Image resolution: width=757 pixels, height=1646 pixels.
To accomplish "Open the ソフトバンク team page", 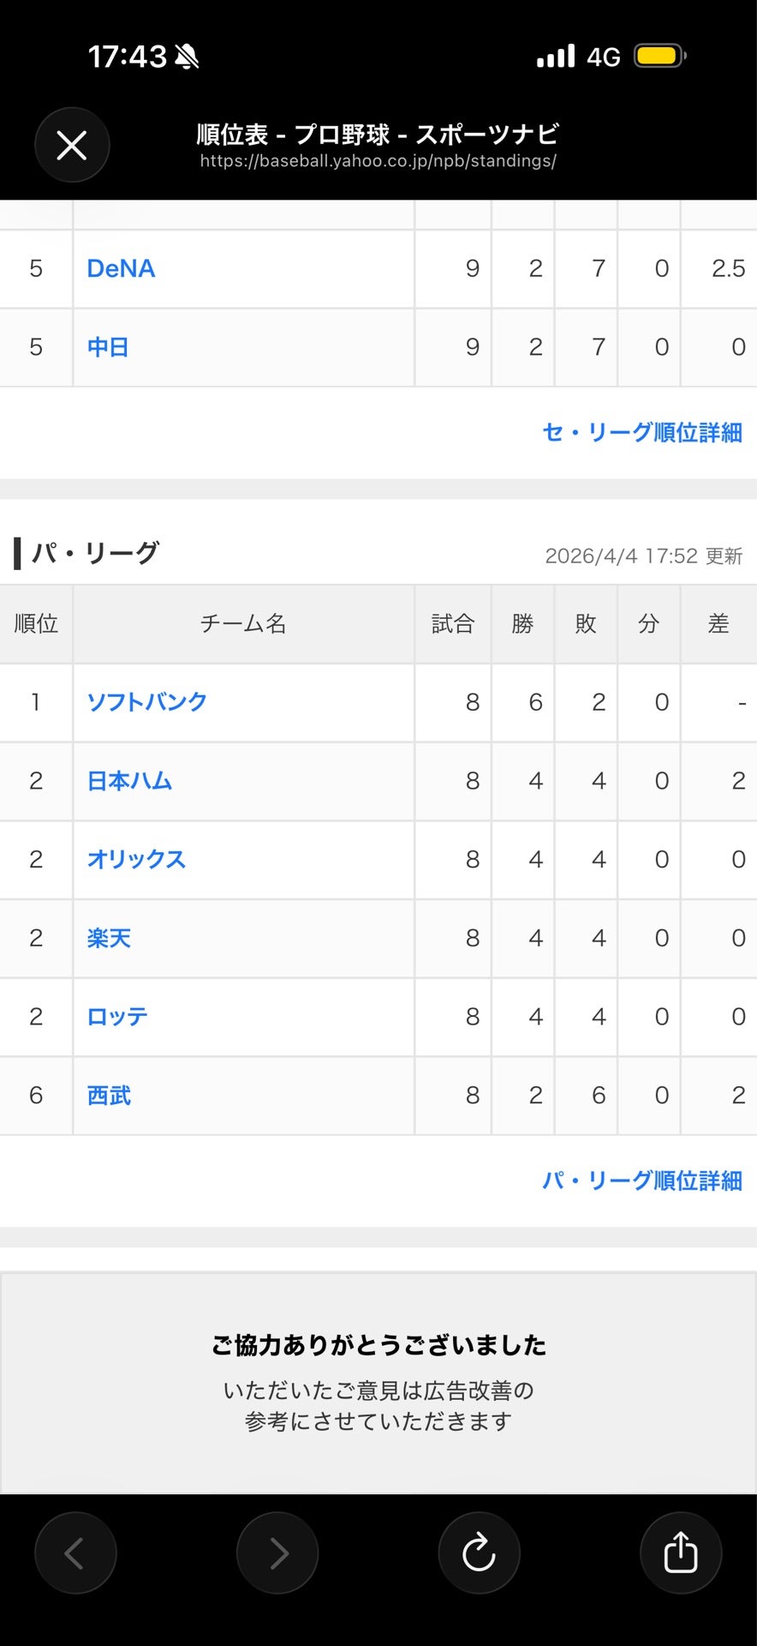I will pyautogui.click(x=147, y=702).
